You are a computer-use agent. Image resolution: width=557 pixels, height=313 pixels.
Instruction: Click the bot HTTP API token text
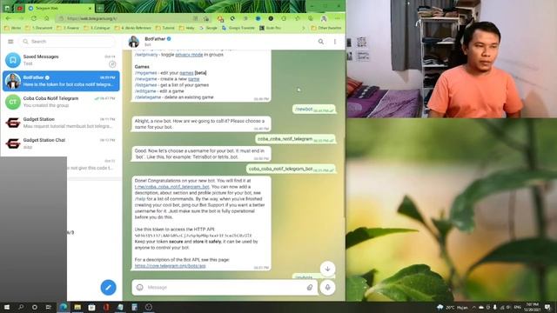[x=193, y=236]
